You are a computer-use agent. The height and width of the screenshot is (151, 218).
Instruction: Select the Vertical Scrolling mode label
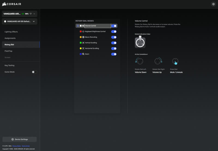pyautogui.click(x=91, y=43)
